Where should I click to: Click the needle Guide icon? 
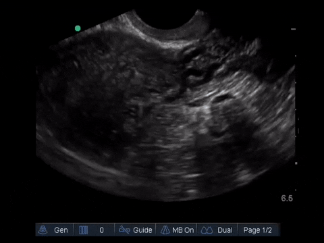click(x=124, y=230)
